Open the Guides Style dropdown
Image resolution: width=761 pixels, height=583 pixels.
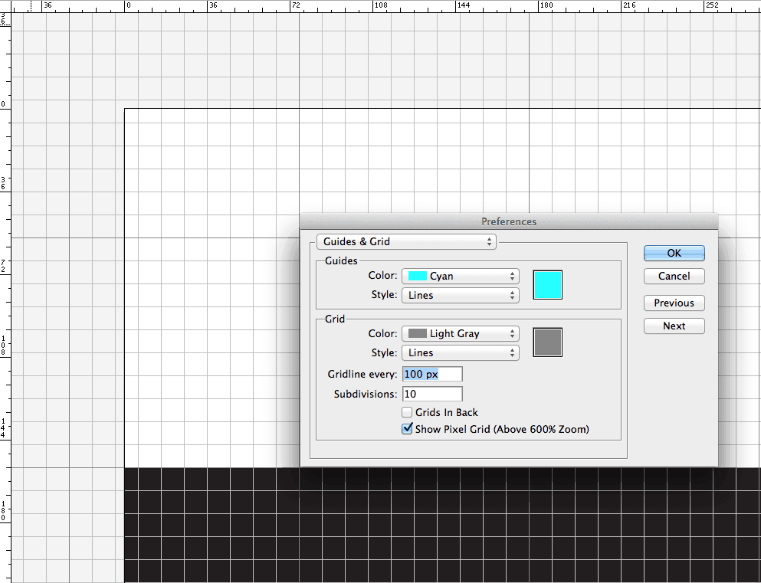click(461, 296)
